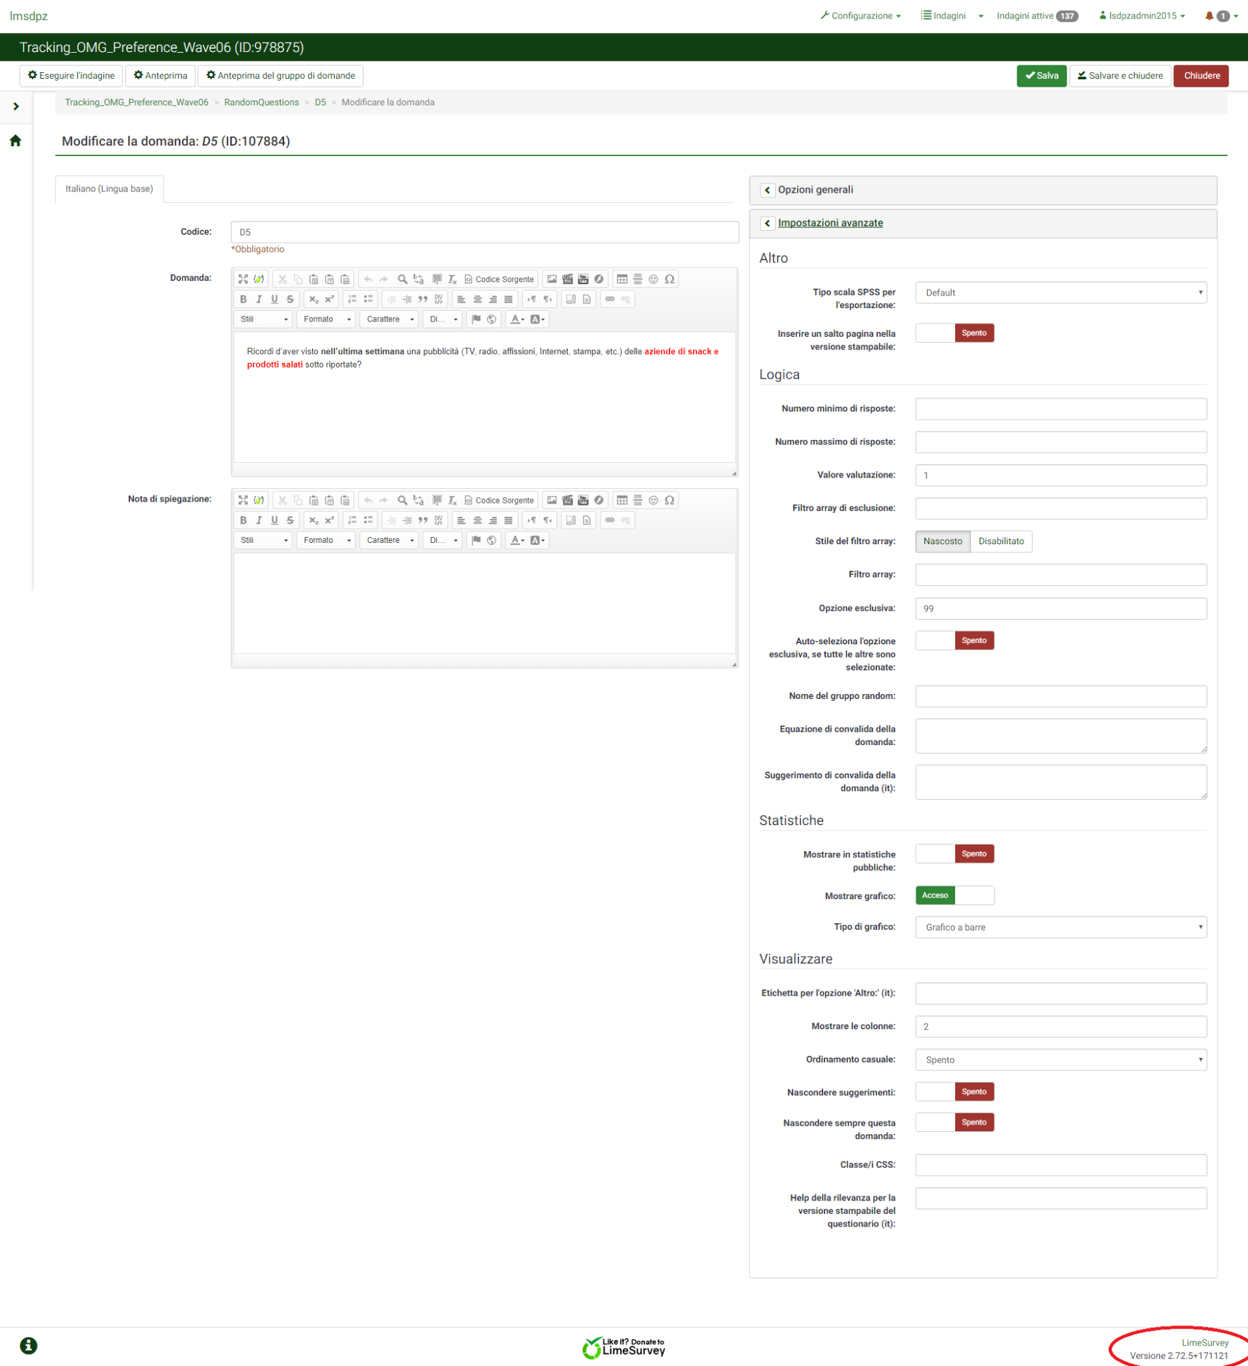Click the home icon in left sidebar
Image resolution: width=1248 pixels, height=1366 pixels.
[x=15, y=141]
